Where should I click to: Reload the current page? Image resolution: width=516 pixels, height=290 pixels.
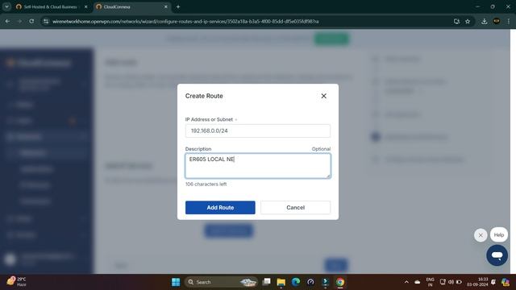tap(31, 22)
